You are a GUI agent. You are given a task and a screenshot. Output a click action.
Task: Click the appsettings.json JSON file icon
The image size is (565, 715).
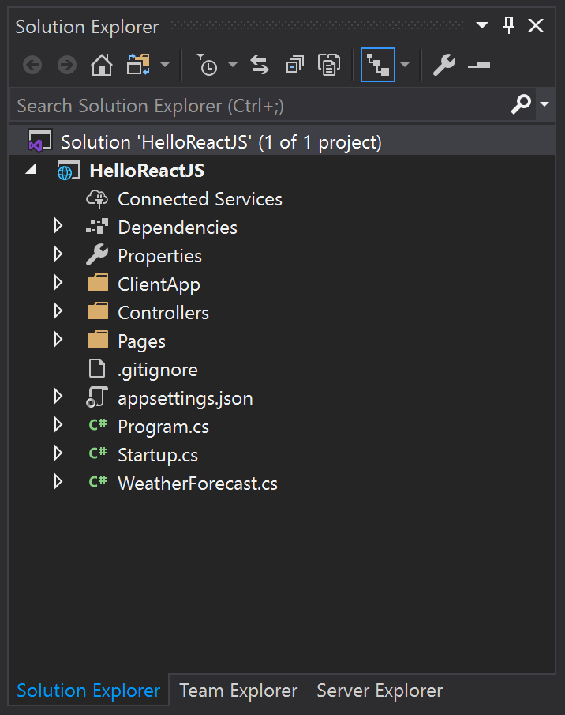coord(97,397)
